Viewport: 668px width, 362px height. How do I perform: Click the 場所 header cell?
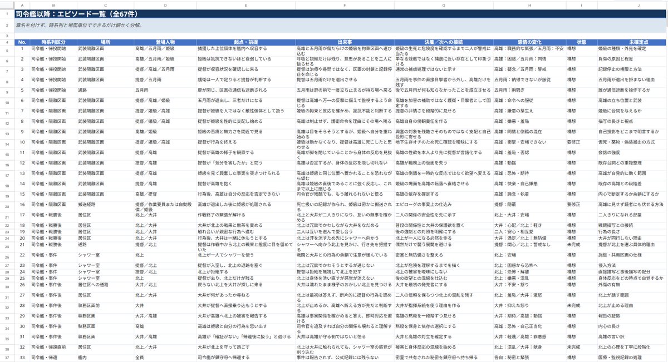point(105,42)
